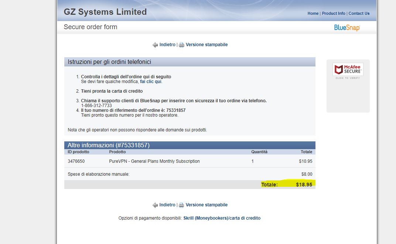Select the phone number 1-866-312-7733

pyautogui.click(x=96, y=106)
